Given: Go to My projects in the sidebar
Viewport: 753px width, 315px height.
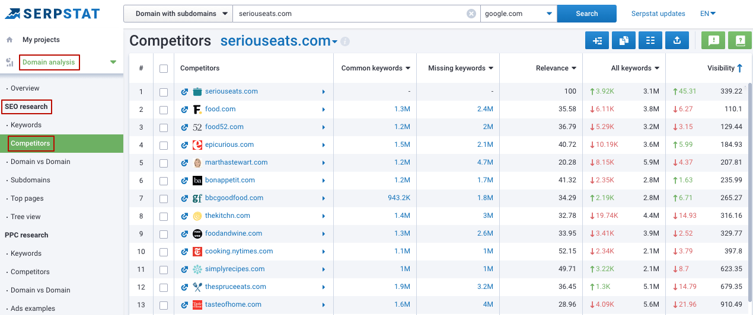Looking at the screenshot, I should pos(41,40).
